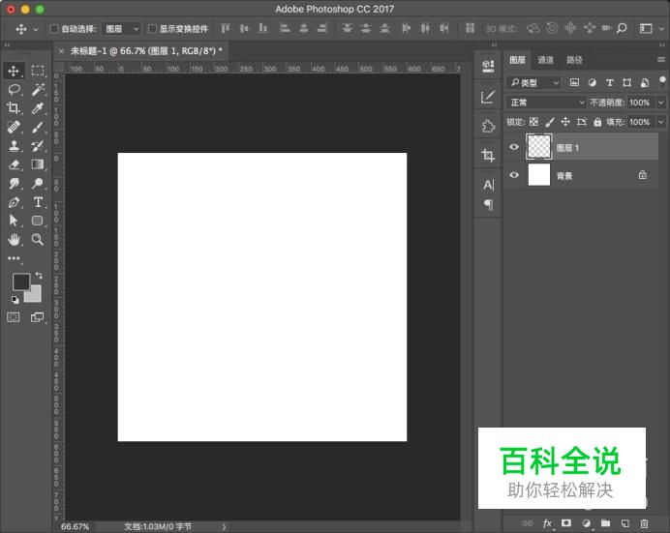The width and height of the screenshot is (670, 533).
Task: Open the 类型 layer filter dropdown
Action: 535,83
